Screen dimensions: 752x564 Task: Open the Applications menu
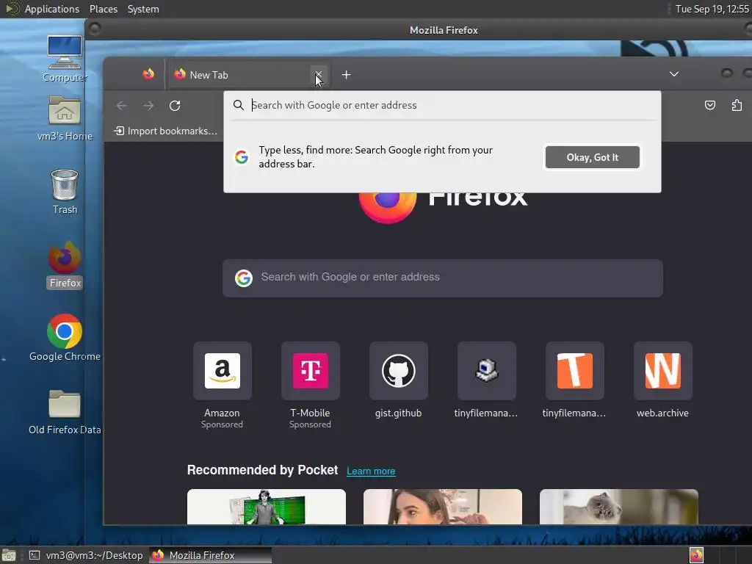pos(52,9)
